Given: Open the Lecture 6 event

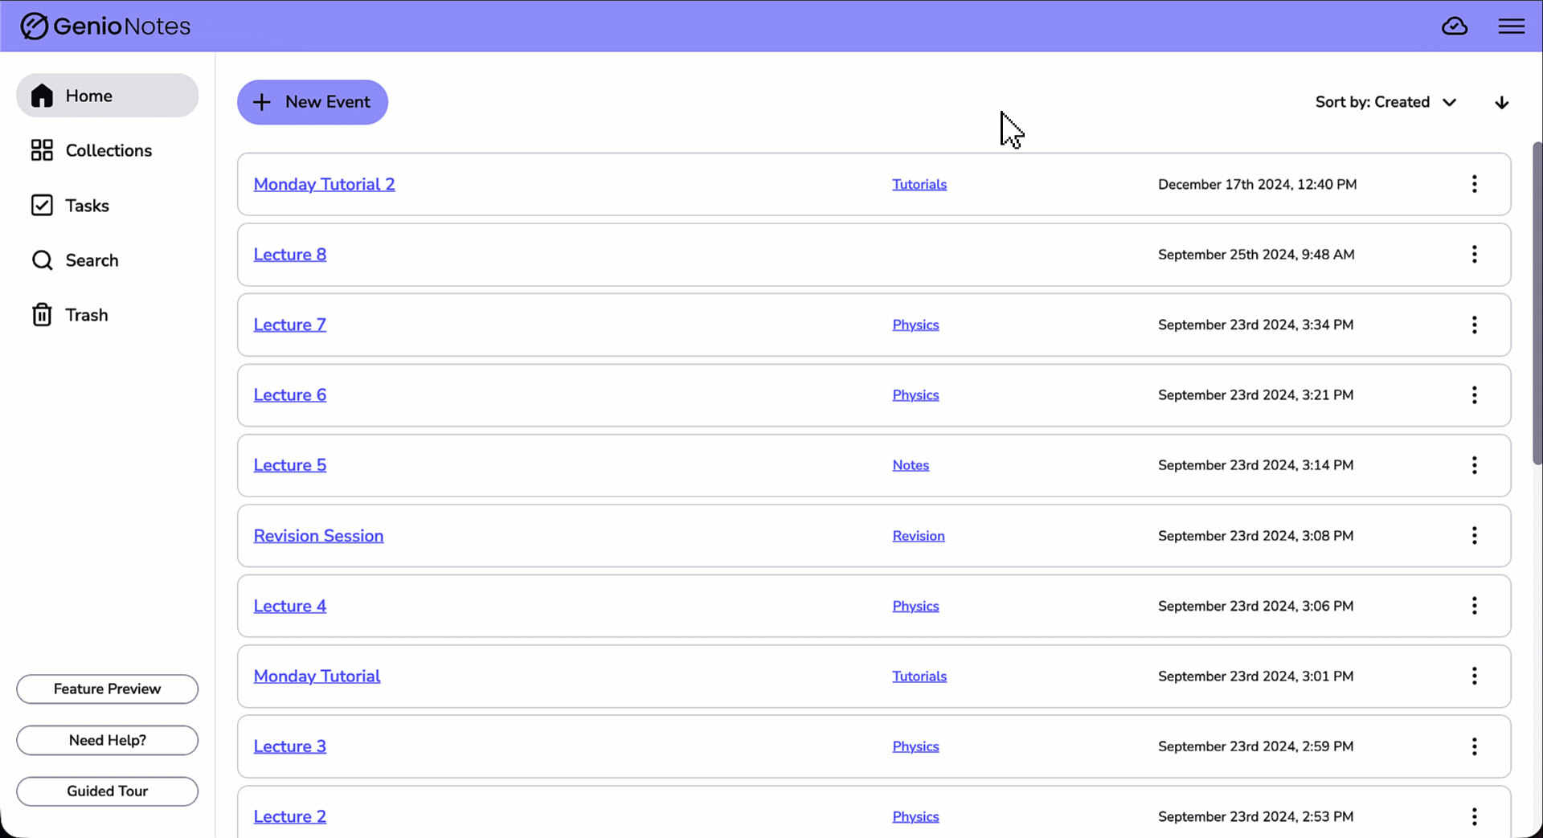Looking at the screenshot, I should coord(290,395).
